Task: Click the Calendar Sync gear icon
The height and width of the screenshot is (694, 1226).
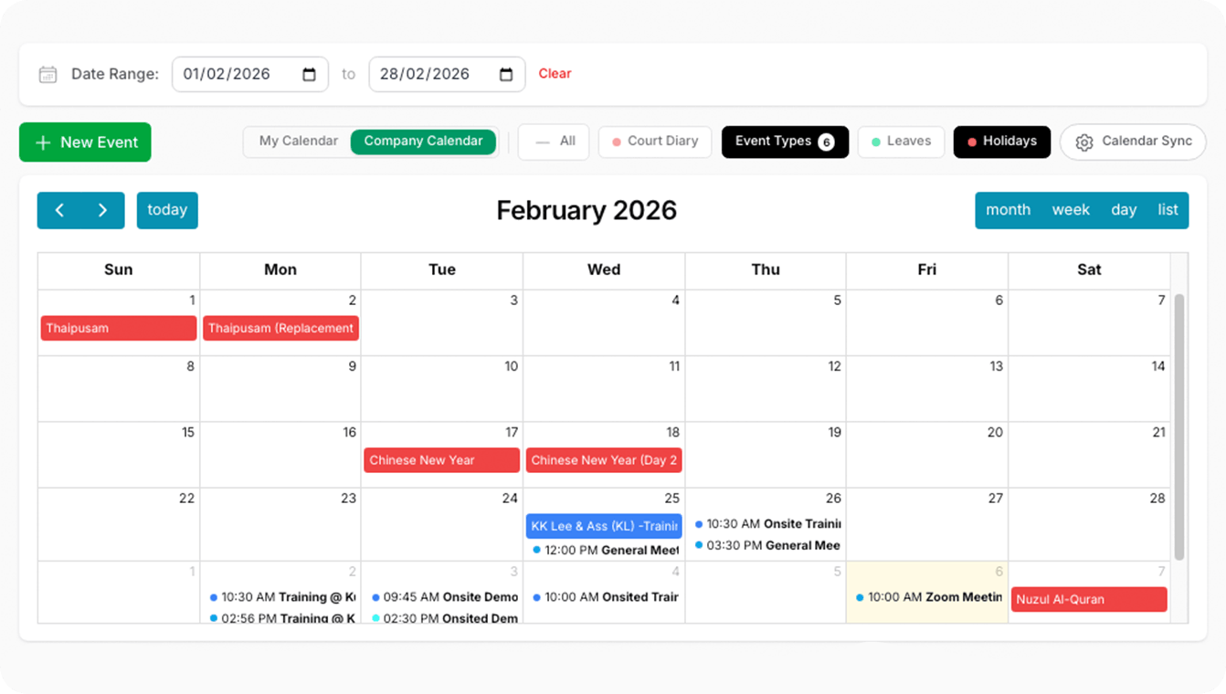Action: pyautogui.click(x=1084, y=142)
